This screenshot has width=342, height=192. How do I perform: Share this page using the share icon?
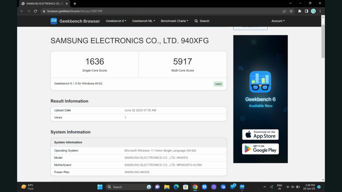[x=284, y=11]
